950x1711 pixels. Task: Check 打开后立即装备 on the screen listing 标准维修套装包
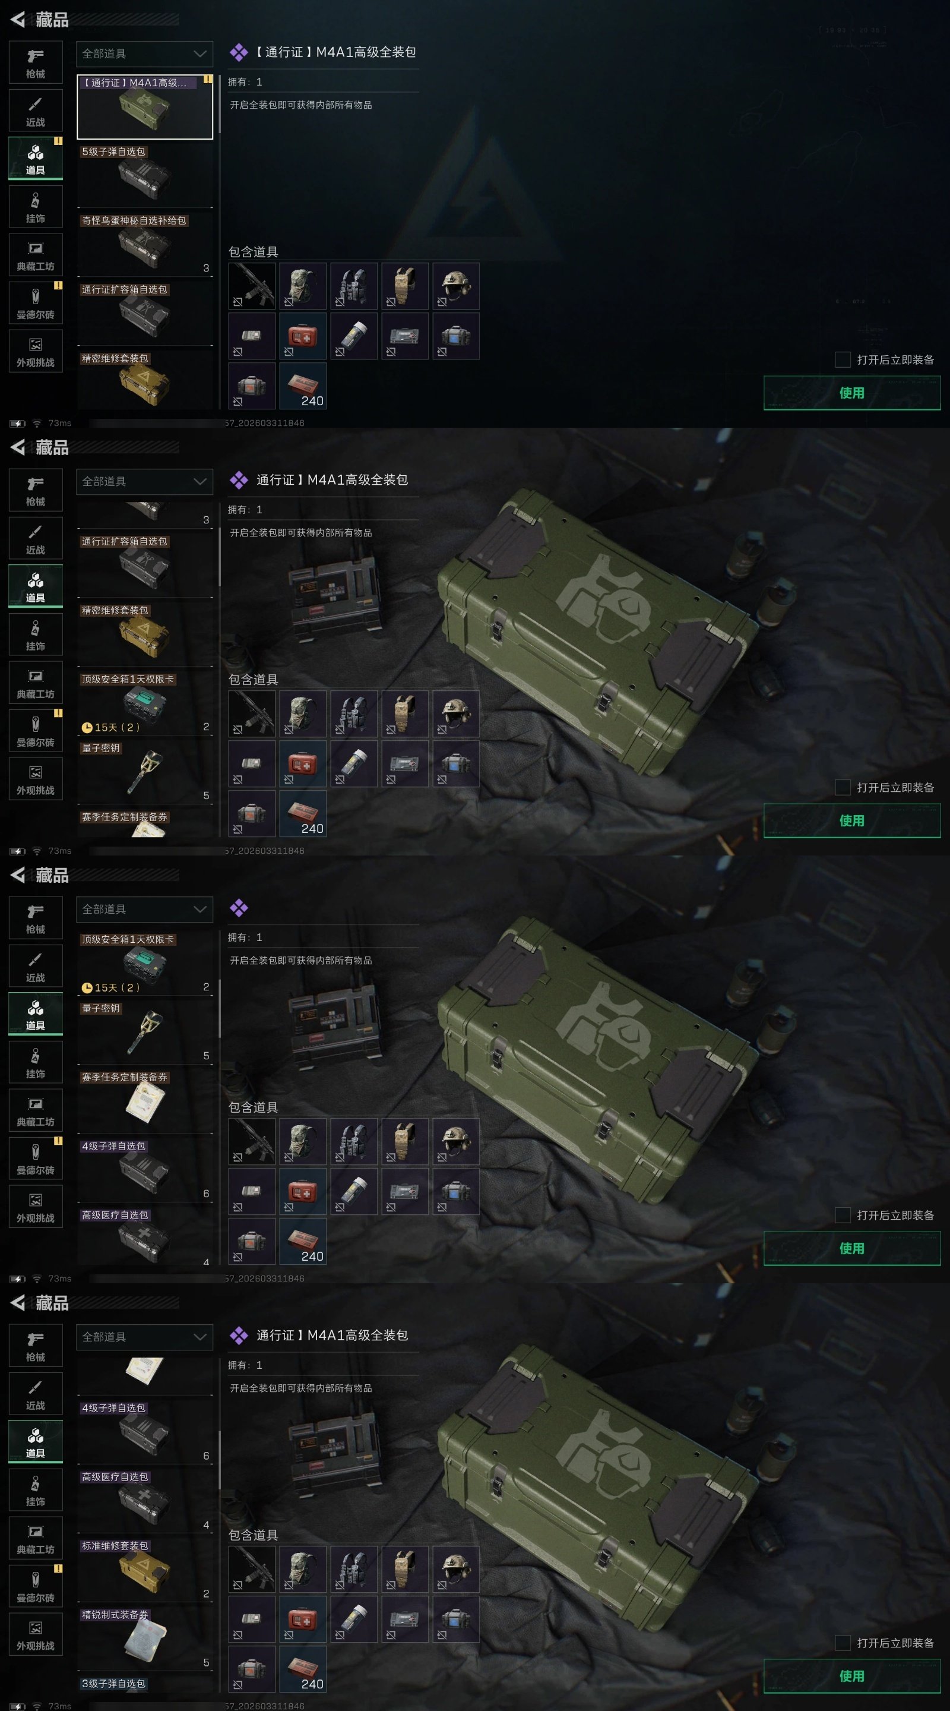(843, 1643)
